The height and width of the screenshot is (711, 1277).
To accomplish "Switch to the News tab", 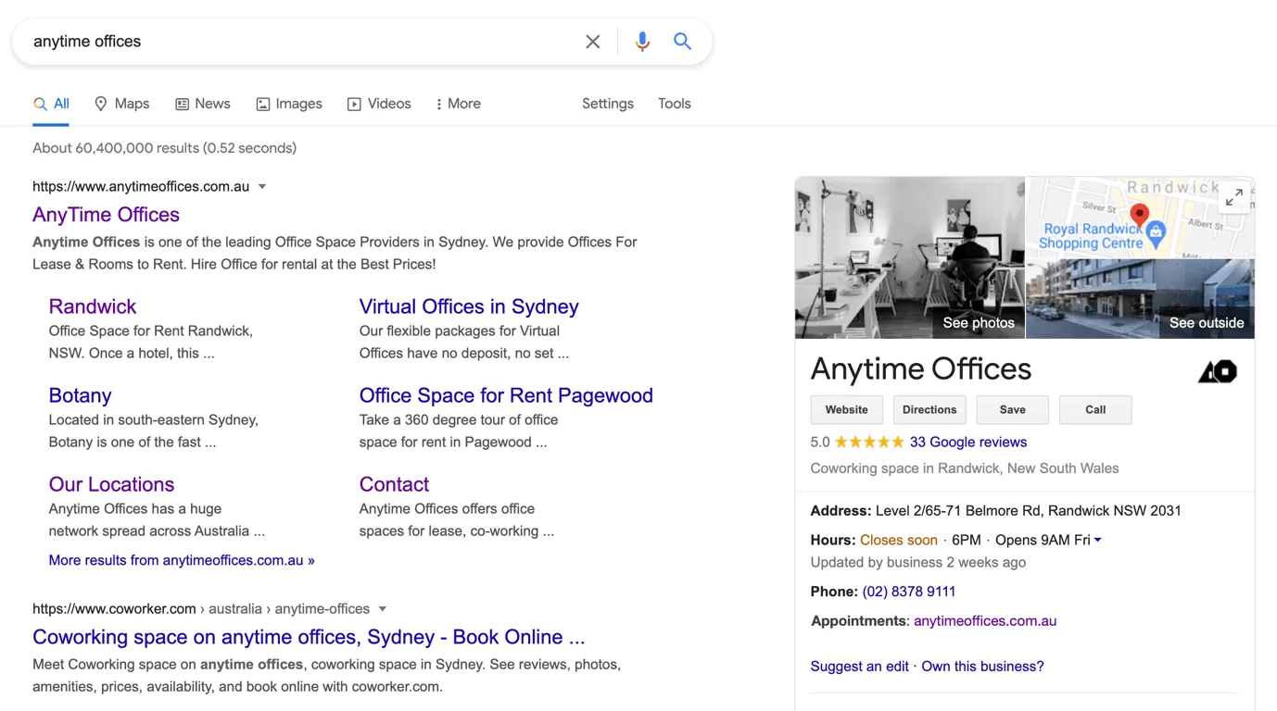I will click(x=203, y=104).
